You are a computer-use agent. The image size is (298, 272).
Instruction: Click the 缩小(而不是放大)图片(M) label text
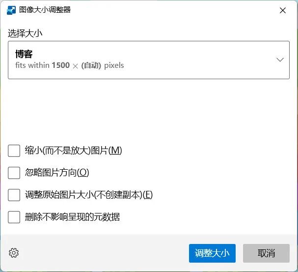click(x=73, y=151)
